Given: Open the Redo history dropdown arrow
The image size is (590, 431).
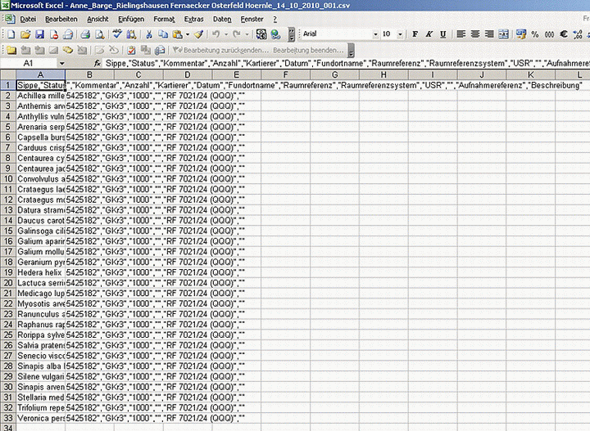Looking at the screenshot, I should pos(247,34).
